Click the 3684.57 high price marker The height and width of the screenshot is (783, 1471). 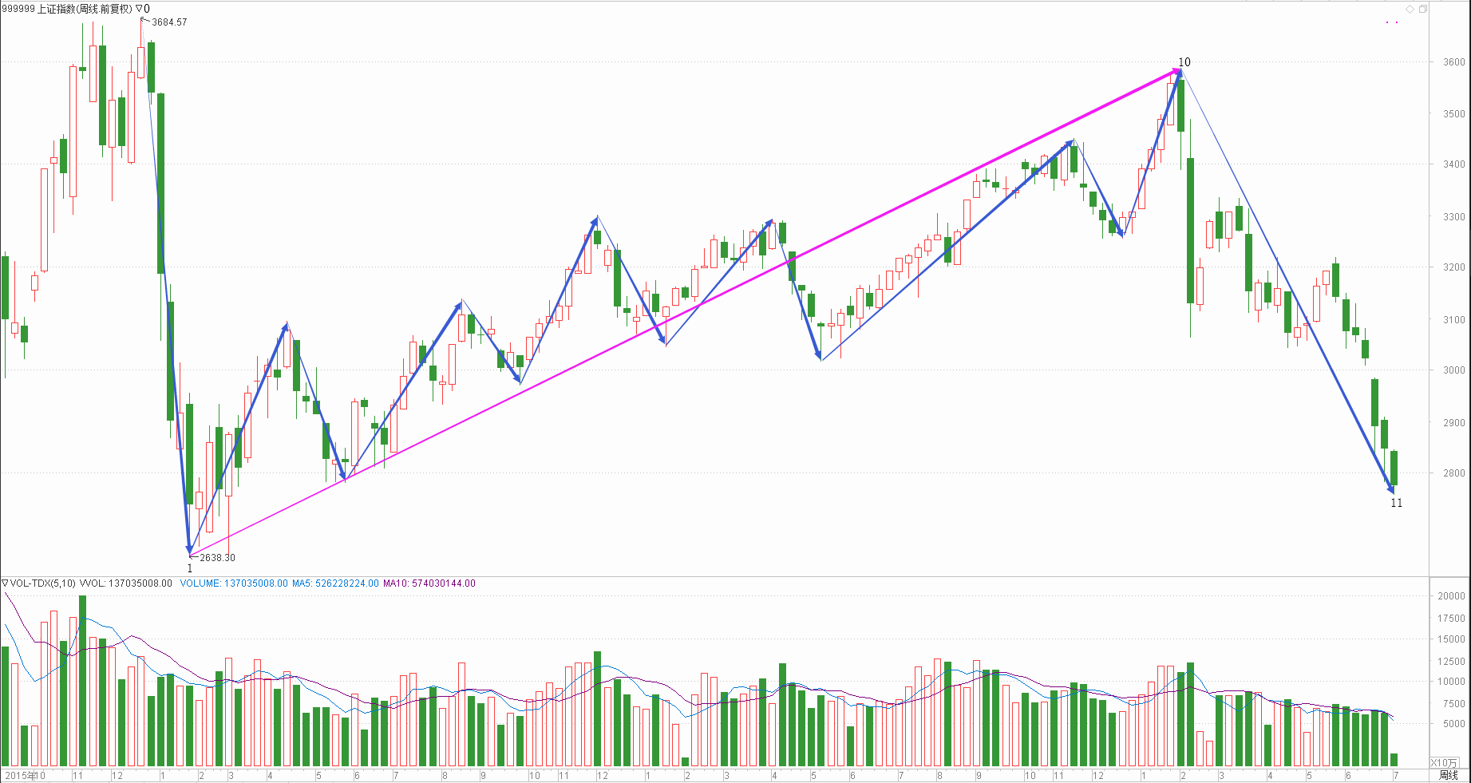pos(169,22)
